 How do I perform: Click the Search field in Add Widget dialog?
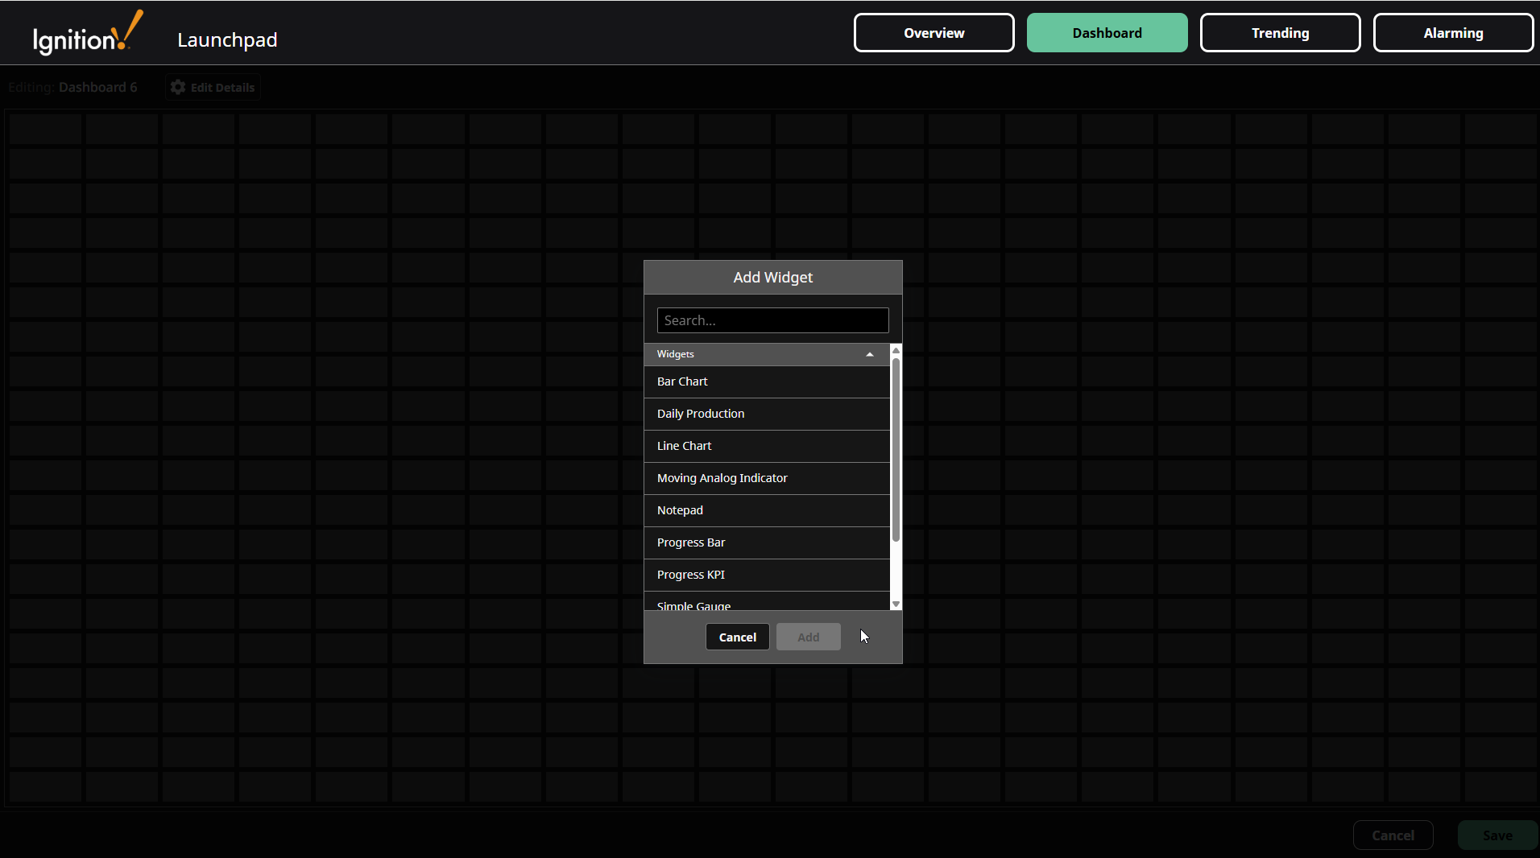click(772, 320)
